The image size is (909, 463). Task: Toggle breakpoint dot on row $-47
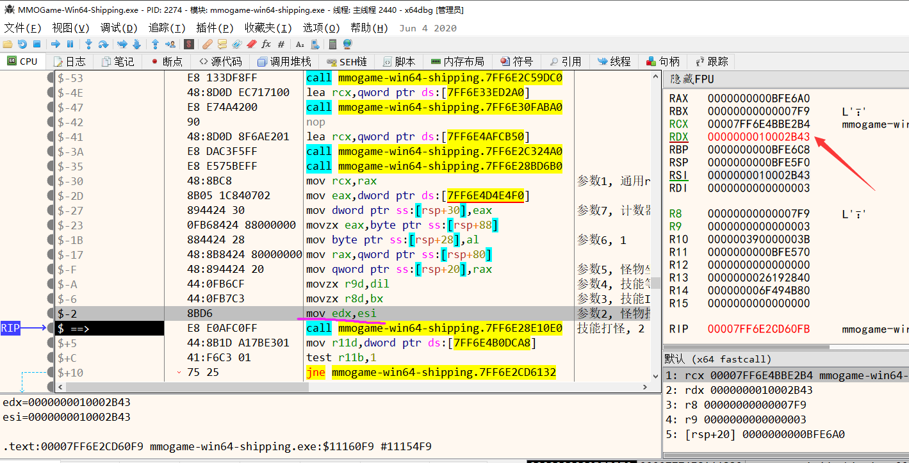point(51,108)
